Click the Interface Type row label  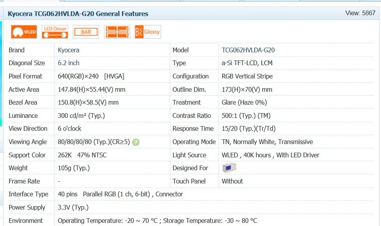pos(28,194)
